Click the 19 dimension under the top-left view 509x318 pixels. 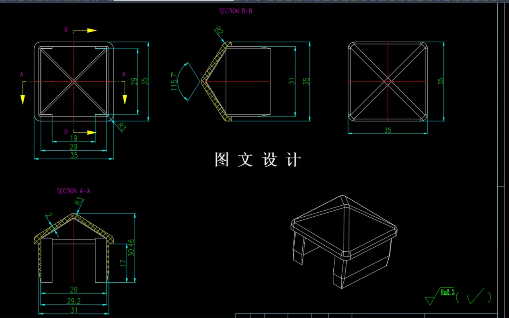(74, 138)
